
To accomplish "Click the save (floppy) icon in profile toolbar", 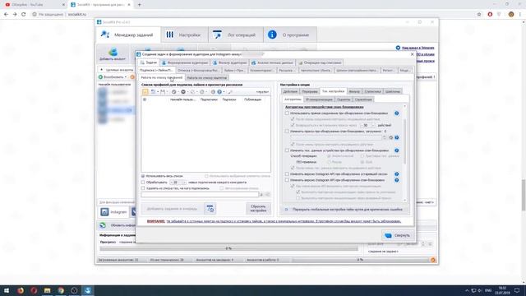I will [163, 91].
